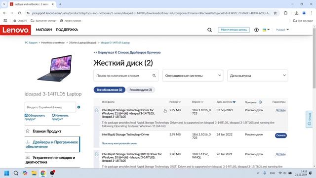Open Детали for Windows 11 driver
Viewport: 316px width, 178px height.
tap(280, 110)
